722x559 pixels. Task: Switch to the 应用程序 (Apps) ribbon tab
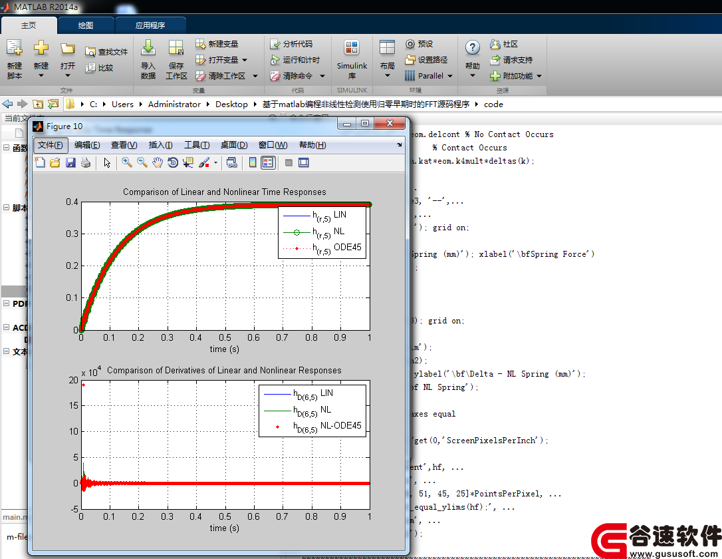point(150,25)
